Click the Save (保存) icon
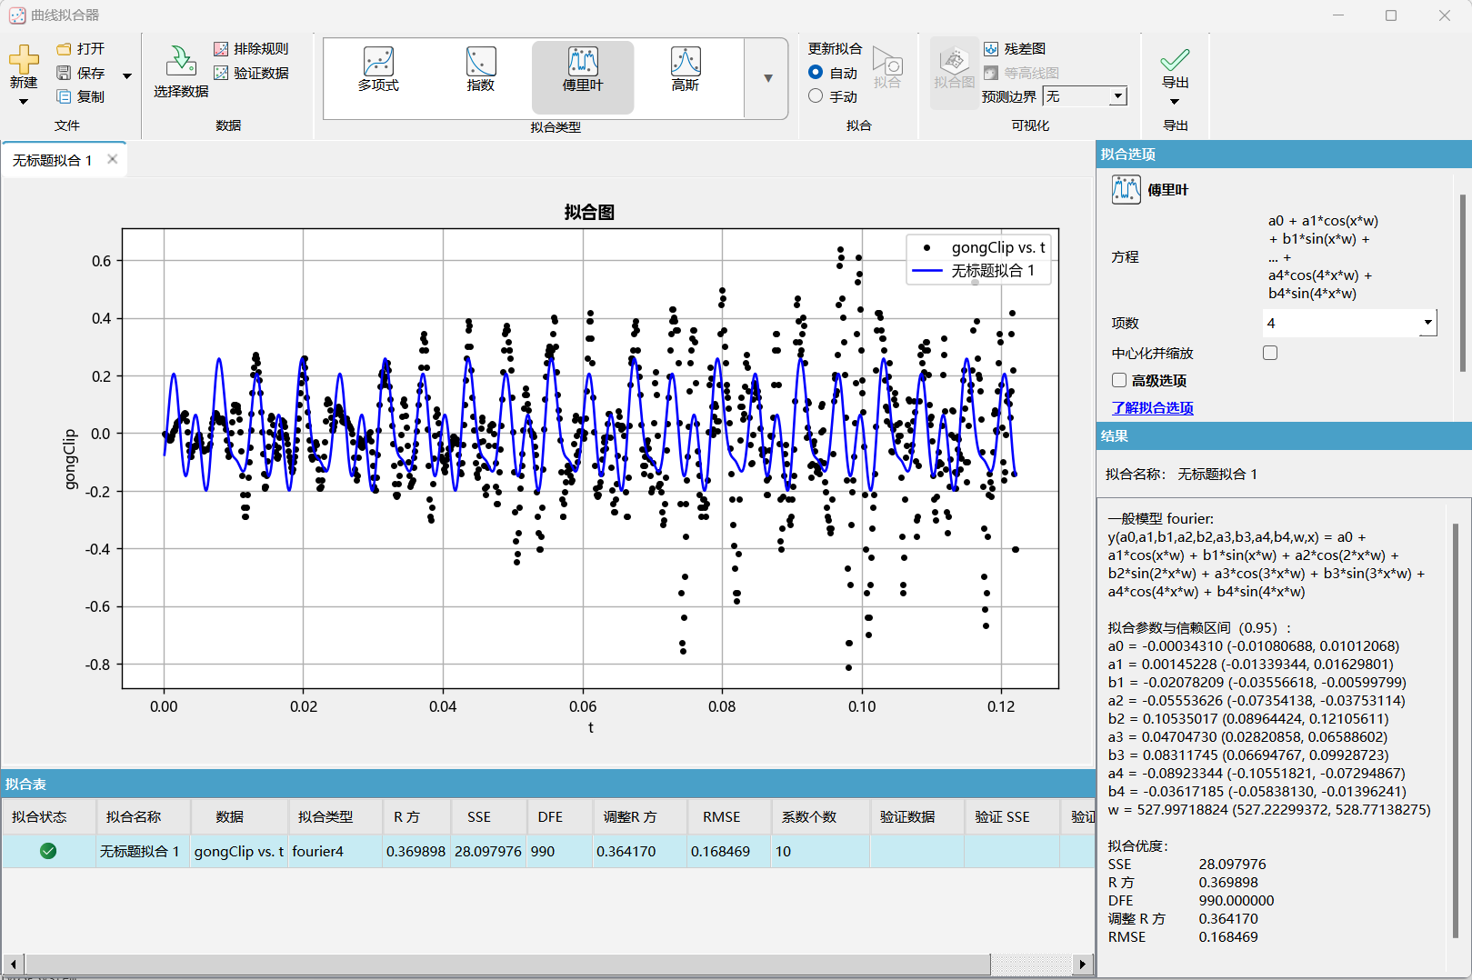Viewport: 1472px width, 980px height. [65, 73]
